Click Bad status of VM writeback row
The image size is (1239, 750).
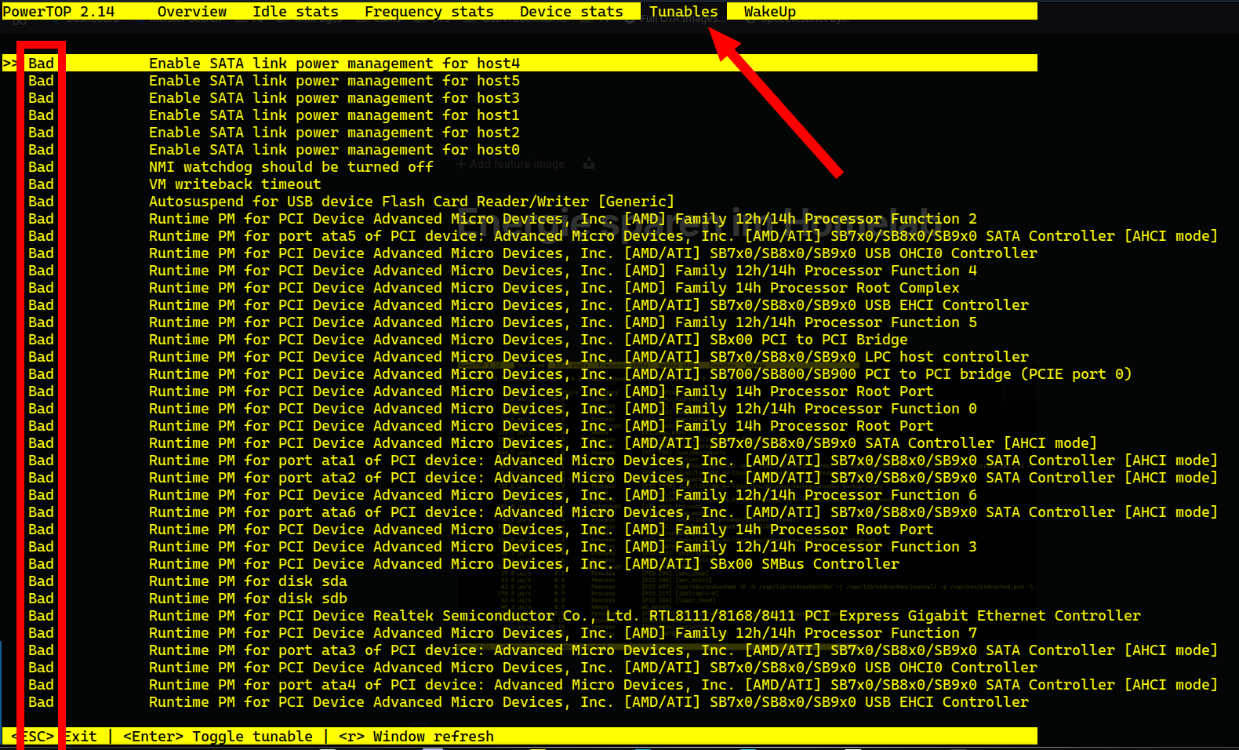click(41, 184)
